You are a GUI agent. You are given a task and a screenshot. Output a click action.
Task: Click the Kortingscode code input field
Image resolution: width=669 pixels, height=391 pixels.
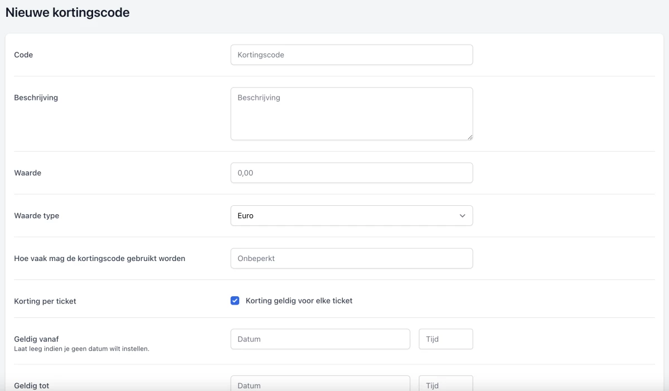(x=352, y=55)
